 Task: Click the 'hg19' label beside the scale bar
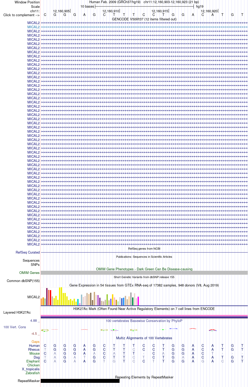tap(200, 7)
